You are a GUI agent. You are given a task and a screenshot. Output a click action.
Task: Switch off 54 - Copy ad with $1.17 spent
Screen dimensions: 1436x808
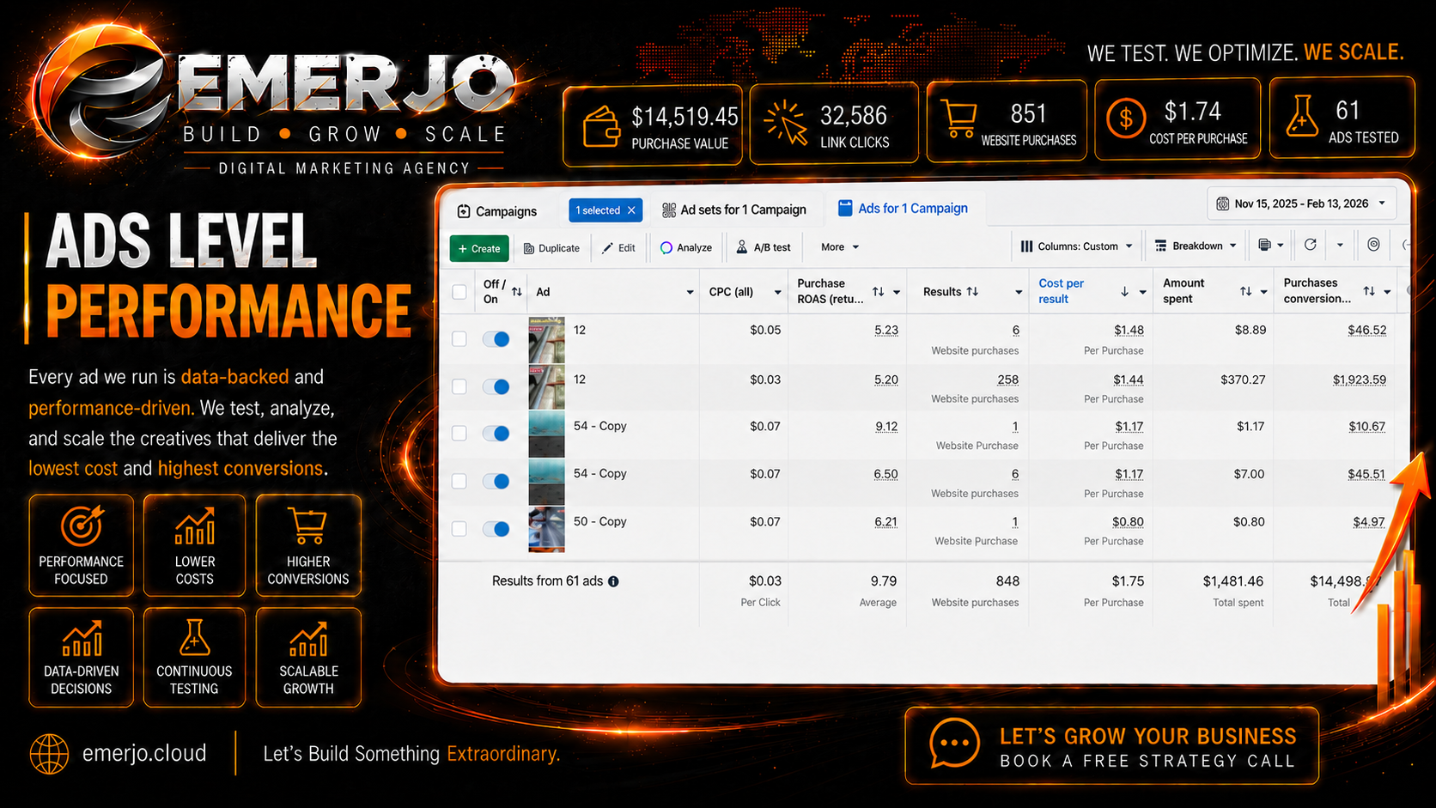click(x=496, y=434)
